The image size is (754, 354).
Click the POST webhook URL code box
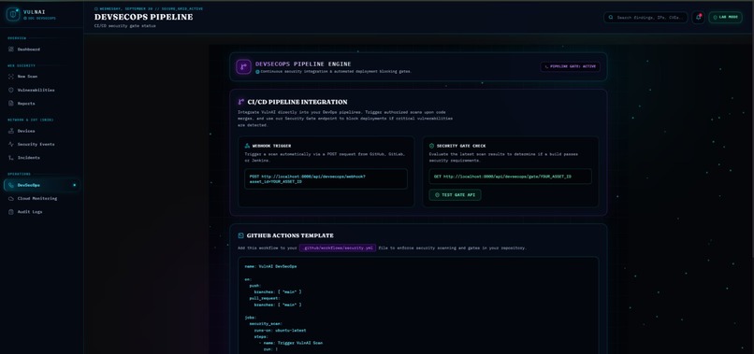coord(326,178)
